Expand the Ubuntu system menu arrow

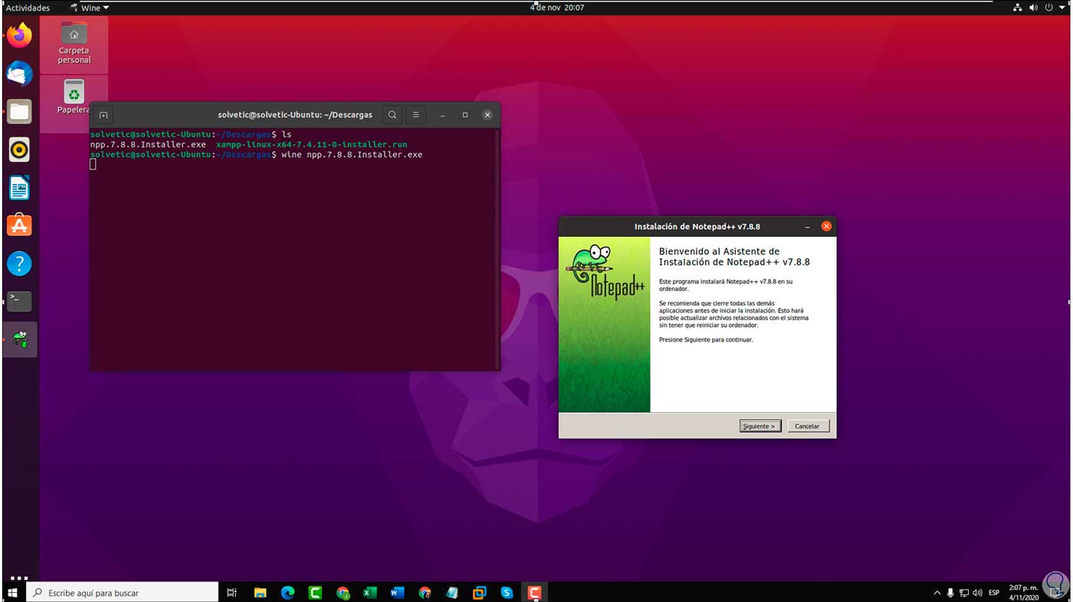click(1062, 8)
